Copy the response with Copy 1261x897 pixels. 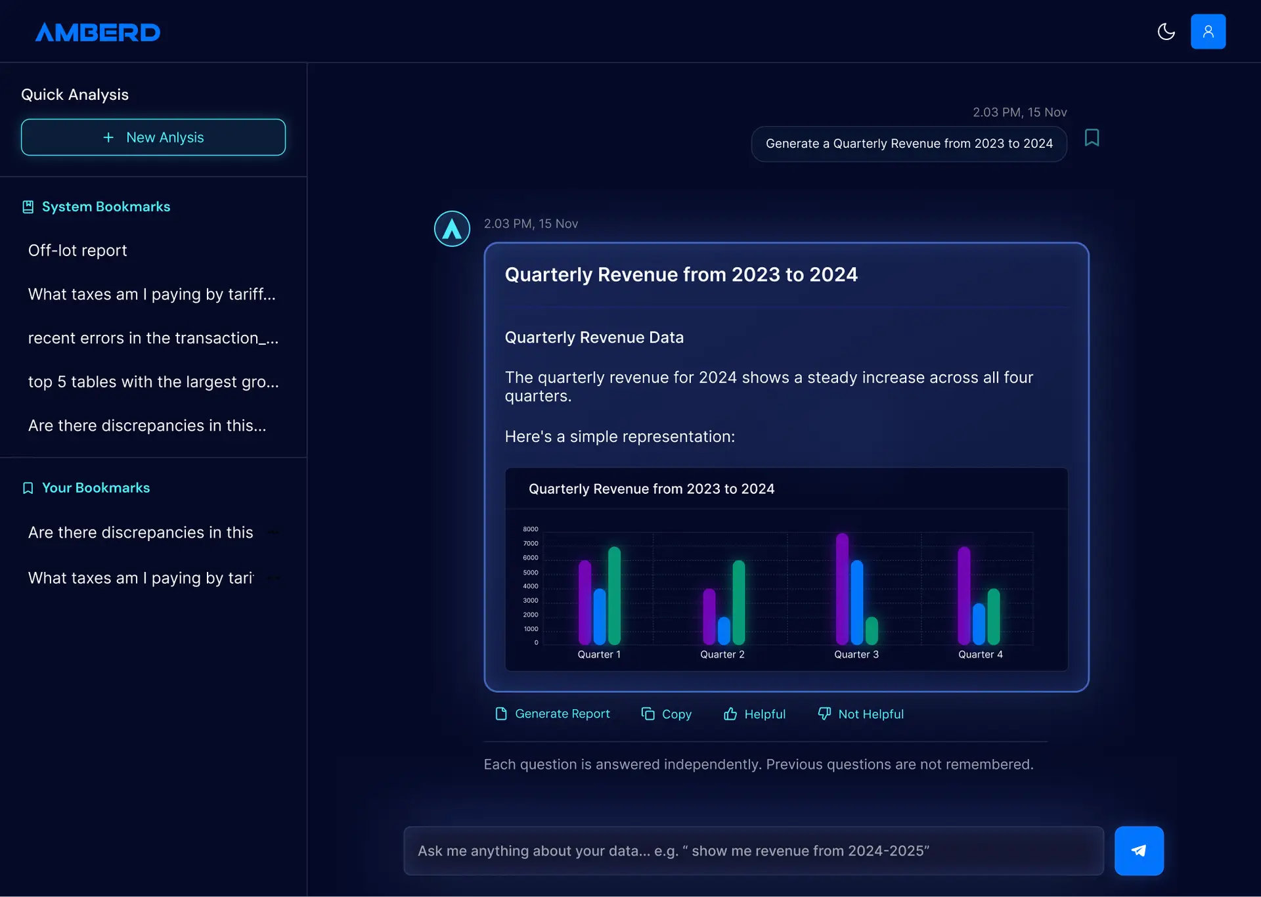(667, 714)
